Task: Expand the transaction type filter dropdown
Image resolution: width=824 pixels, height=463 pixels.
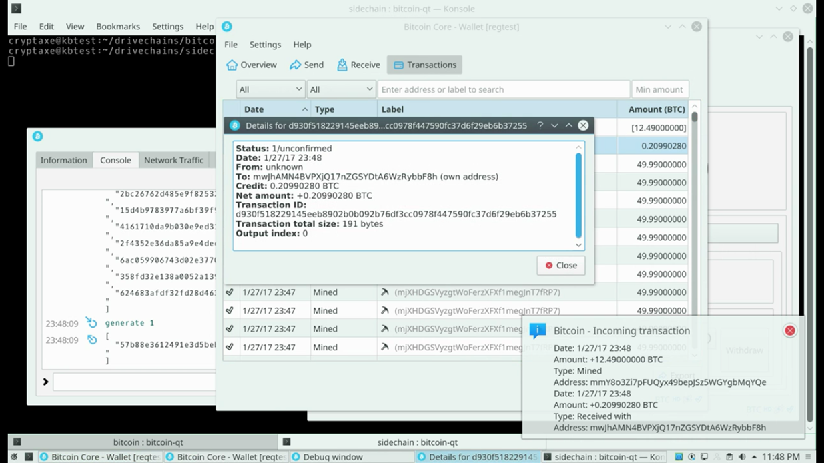Action: tap(341, 89)
